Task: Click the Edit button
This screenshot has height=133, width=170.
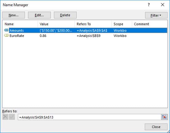Action: [39, 15]
